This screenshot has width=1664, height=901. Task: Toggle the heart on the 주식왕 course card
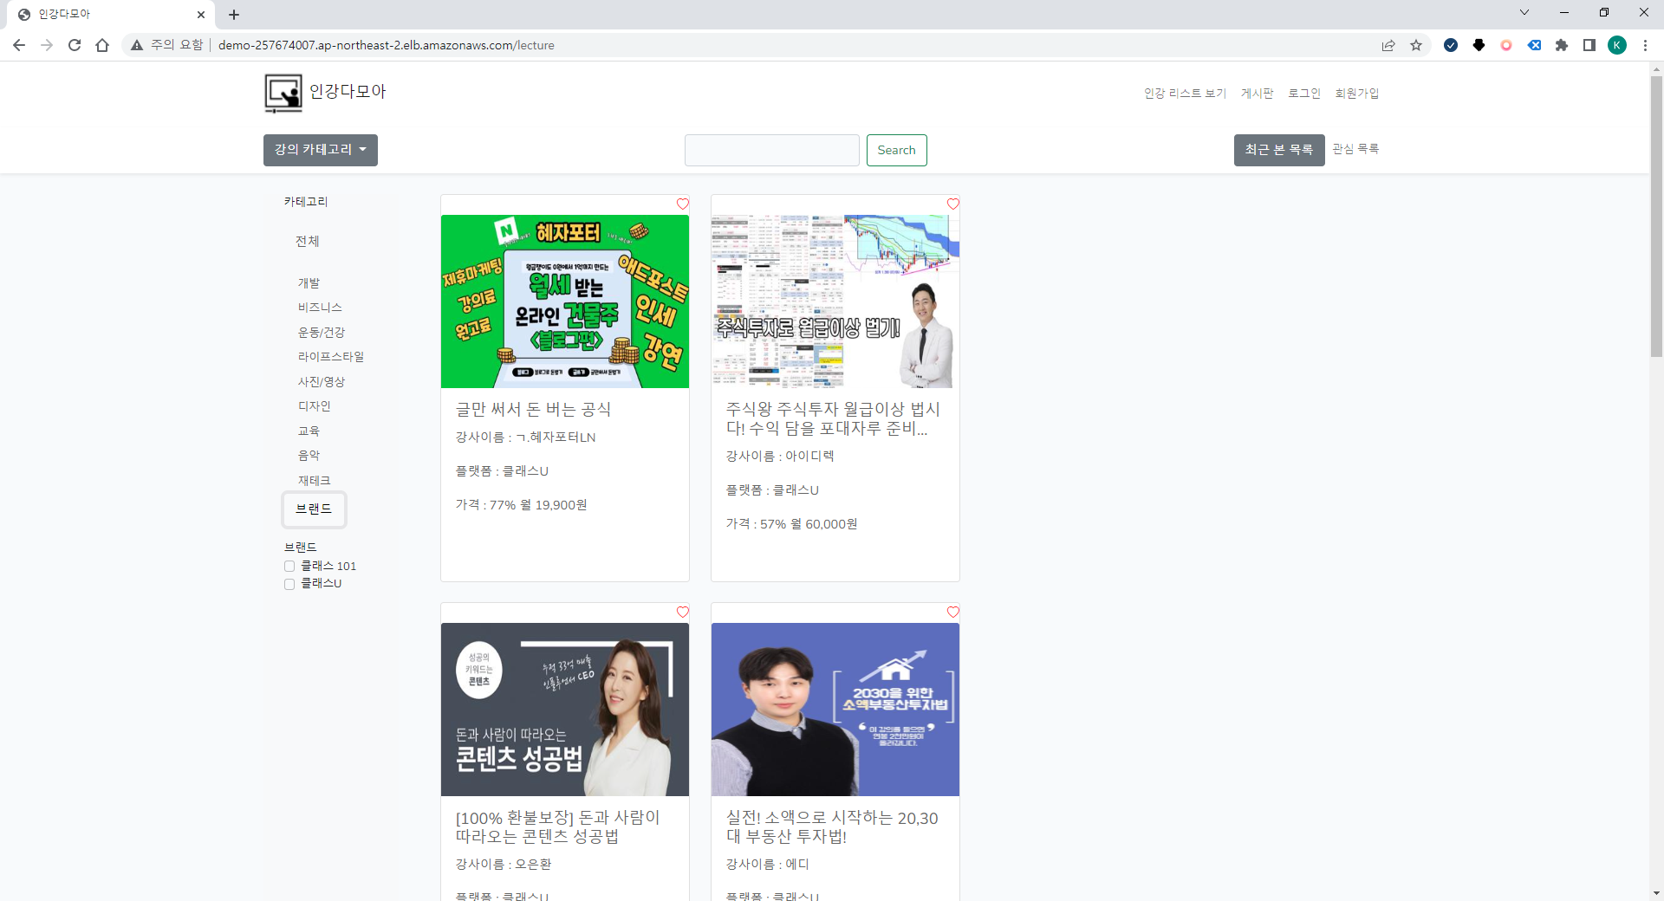pyautogui.click(x=952, y=204)
